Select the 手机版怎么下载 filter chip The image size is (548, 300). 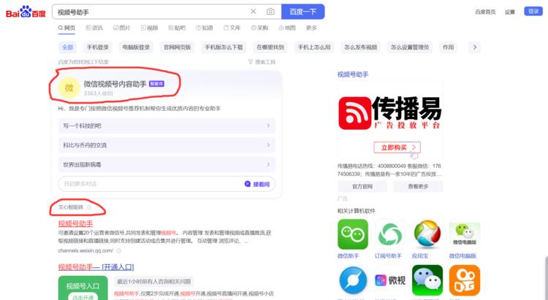224,47
